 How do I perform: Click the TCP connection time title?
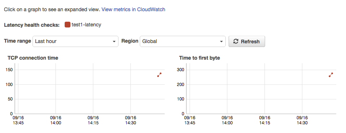[x=33, y=58]
